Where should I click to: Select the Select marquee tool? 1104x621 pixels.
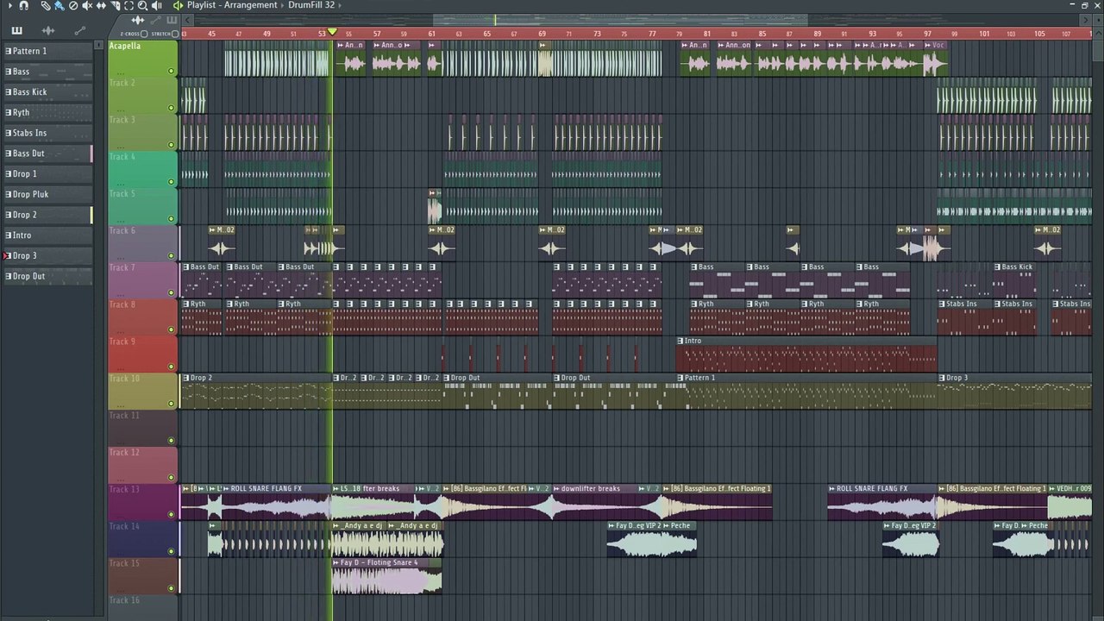pyautogui.click(x=129, y=5)
